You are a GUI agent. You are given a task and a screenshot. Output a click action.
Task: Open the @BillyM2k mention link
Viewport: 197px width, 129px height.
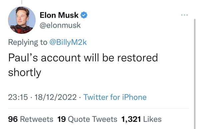pyautogui.click(x=68, y=42)
